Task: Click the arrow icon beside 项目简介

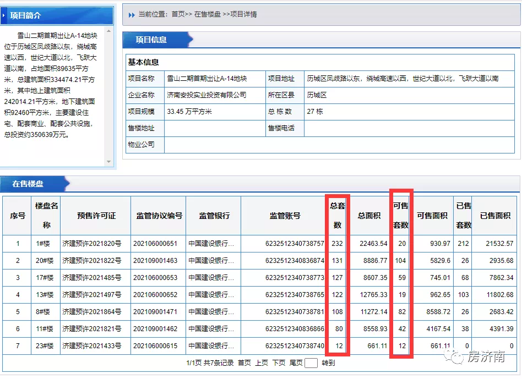Action: 4,16
